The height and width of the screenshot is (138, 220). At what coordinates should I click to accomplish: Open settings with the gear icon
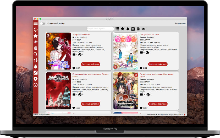pyautogui.click(x=36, y=79)
